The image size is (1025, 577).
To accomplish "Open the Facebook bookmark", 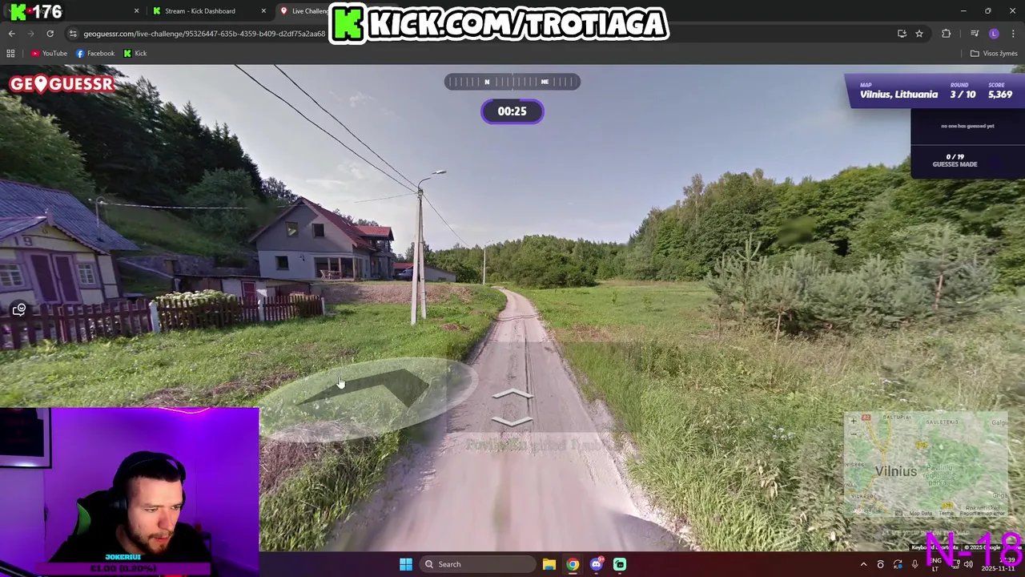I will (95, 54).
